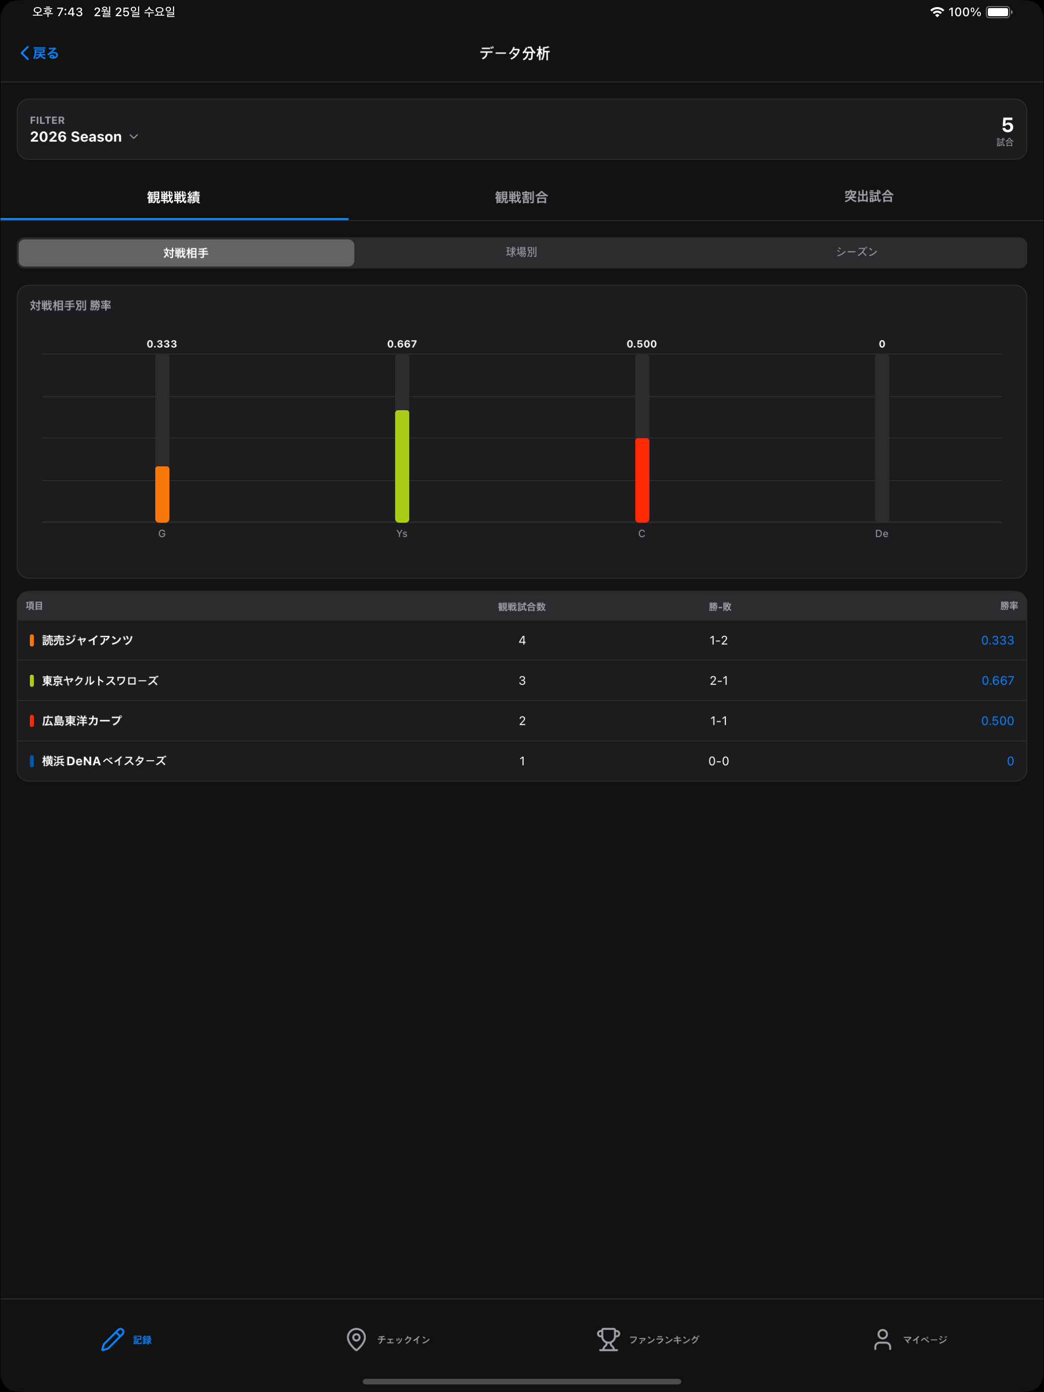Viewport: 1044px width, 1392px height.
Task: Open the 2026 Season filter dropdown
Action: click(x=84, y=137)
